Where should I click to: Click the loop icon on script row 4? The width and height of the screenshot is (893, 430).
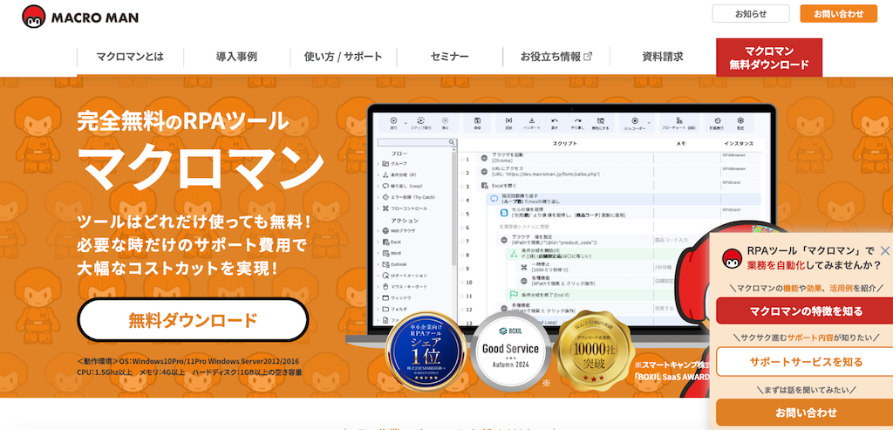coord(494,199)
